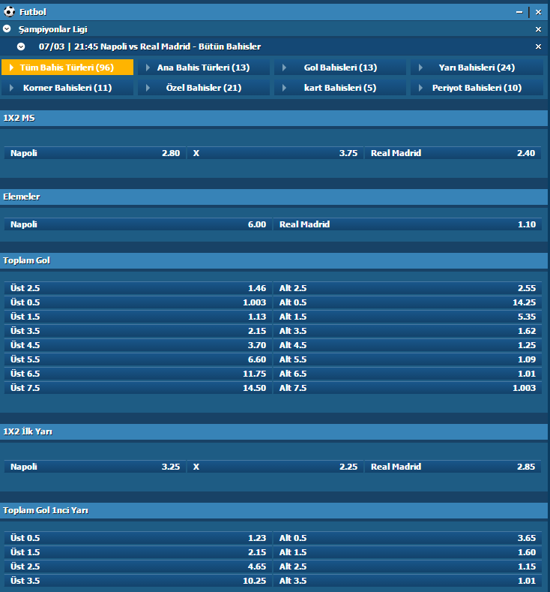Collapse the Şampiyonlar Ligi section chevron
Viewport: 550px width, 592px height.
pyautogui.click(x=7, y=29)
